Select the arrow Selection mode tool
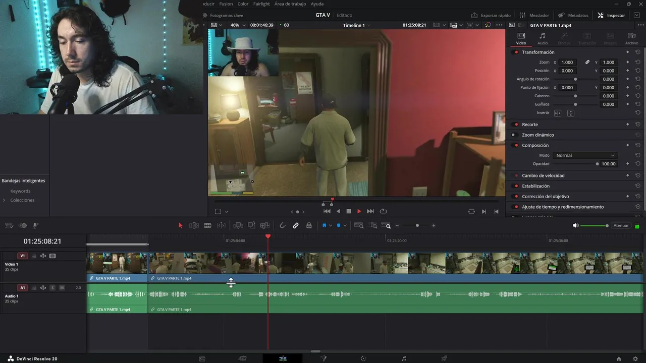Viewport: 646px width, 363px height. click(x=180, y=225)
